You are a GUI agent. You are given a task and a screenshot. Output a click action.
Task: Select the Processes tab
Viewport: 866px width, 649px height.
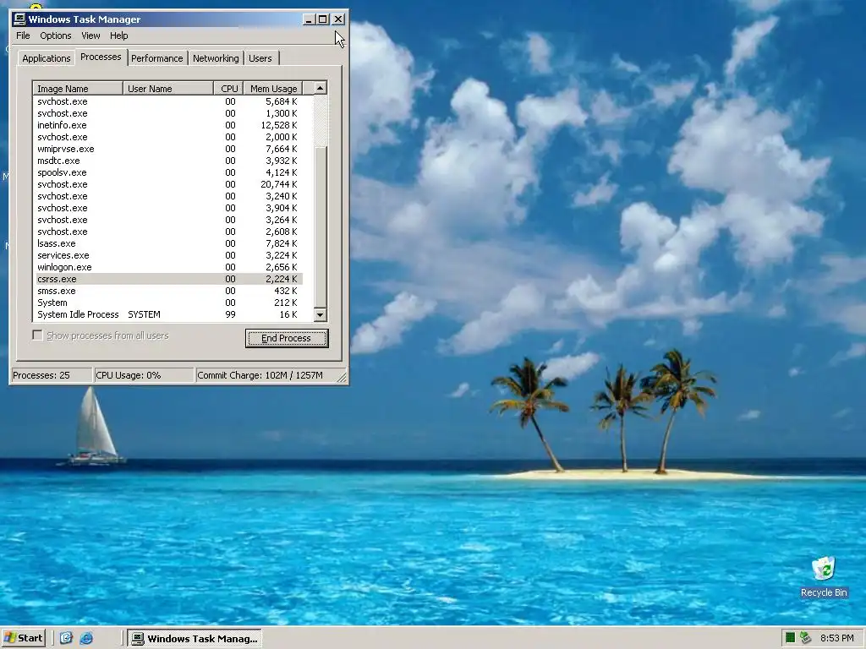pos(101,57)
